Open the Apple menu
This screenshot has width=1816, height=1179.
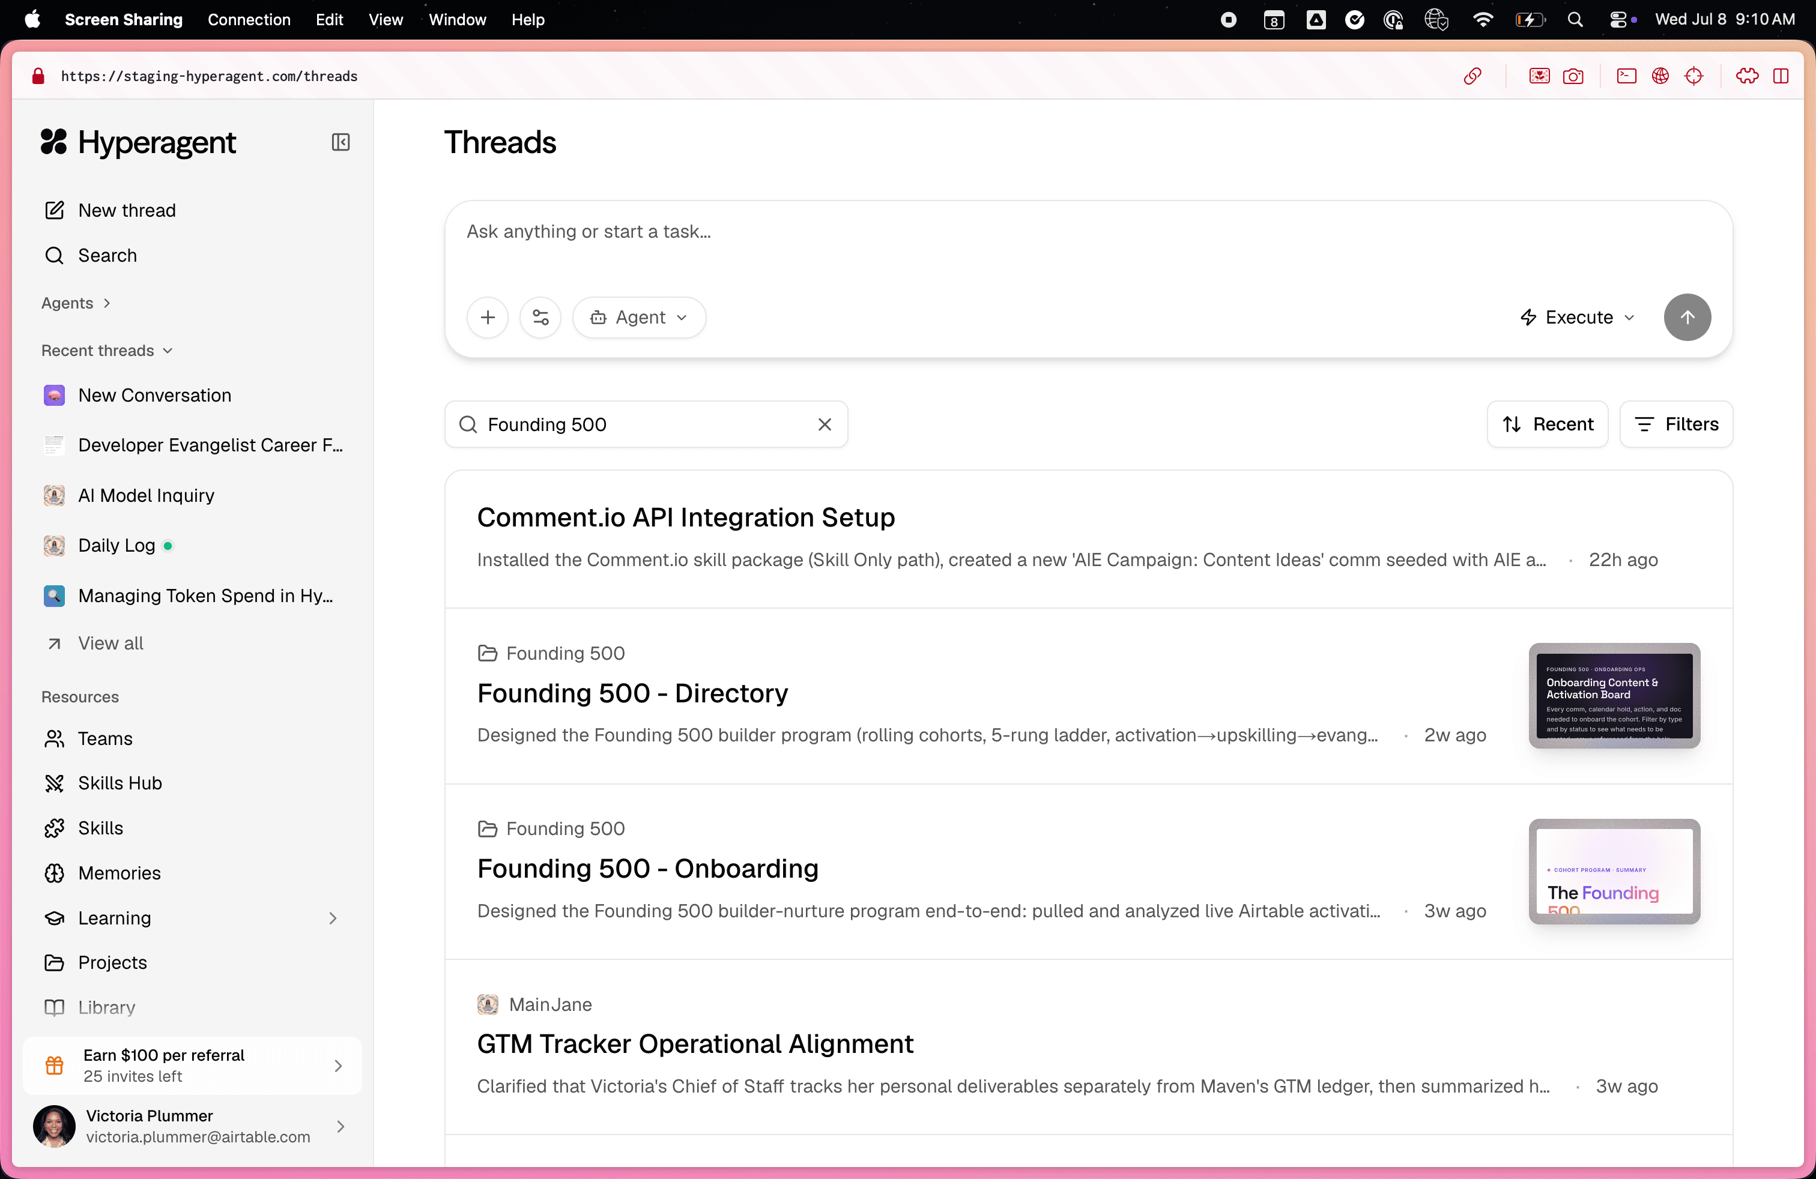pos(32,19)
